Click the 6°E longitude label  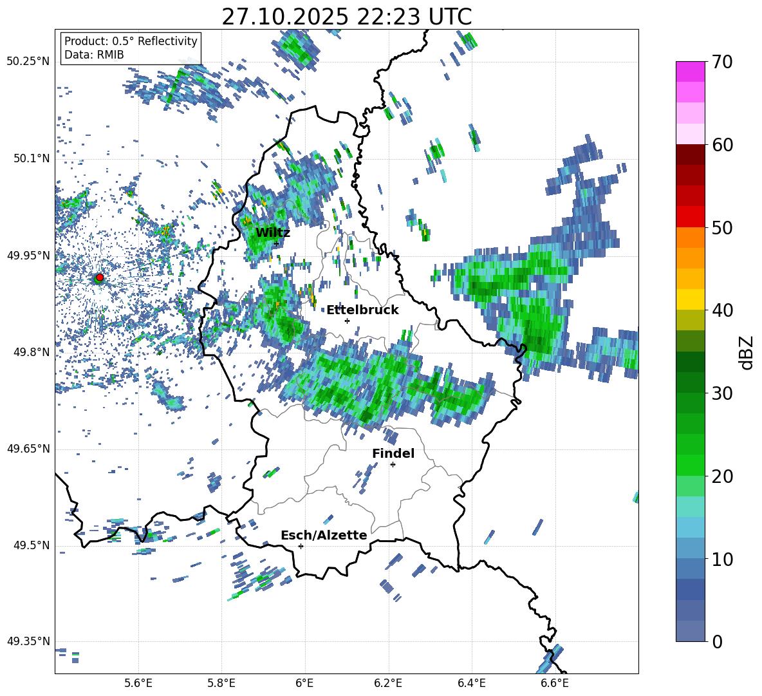tap(304, 683)
